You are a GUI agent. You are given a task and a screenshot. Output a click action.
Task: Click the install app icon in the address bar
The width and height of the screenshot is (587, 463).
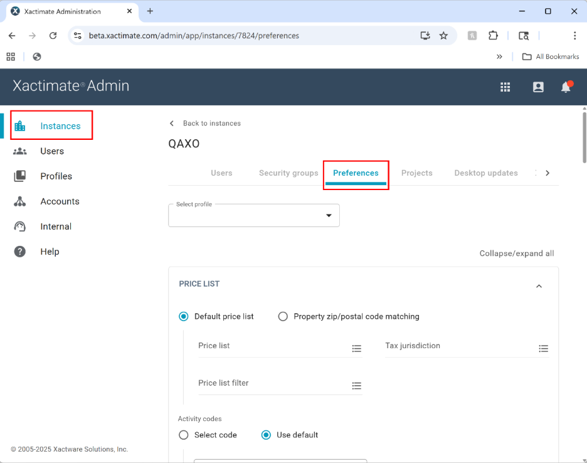tap(425, 36)
